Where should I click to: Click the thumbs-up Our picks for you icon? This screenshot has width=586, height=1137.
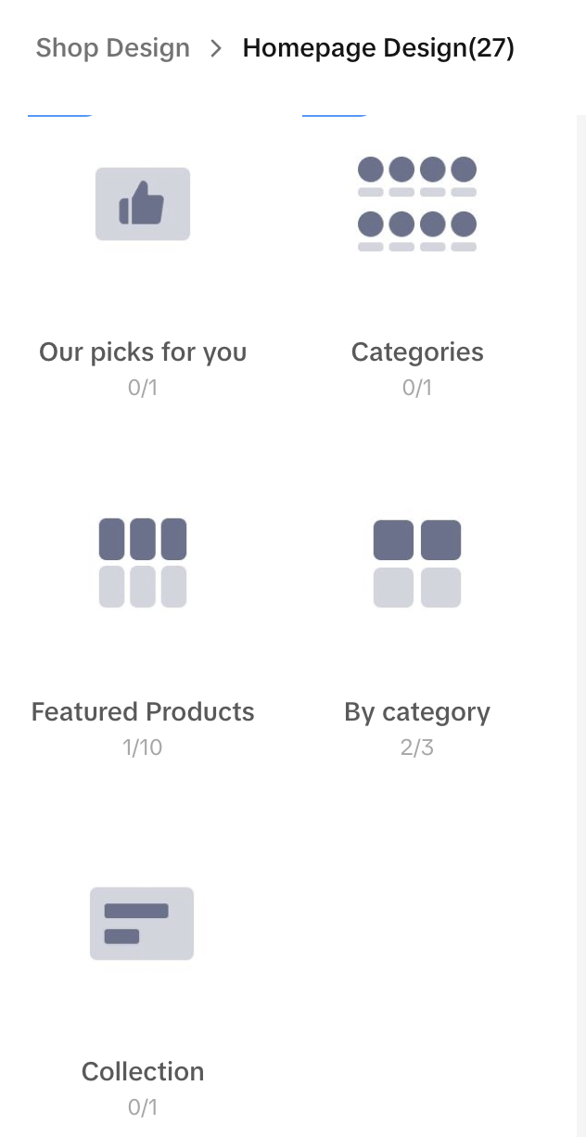pyautogui.click(x=143, y=204)
